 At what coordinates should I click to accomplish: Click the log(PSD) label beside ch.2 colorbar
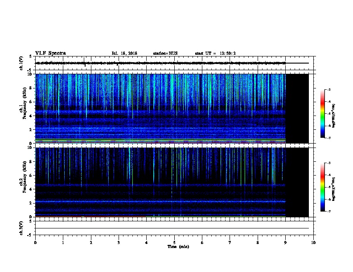point(334,189)
